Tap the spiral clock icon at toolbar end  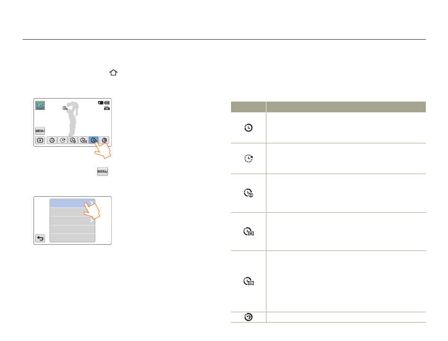coord(104,141)
